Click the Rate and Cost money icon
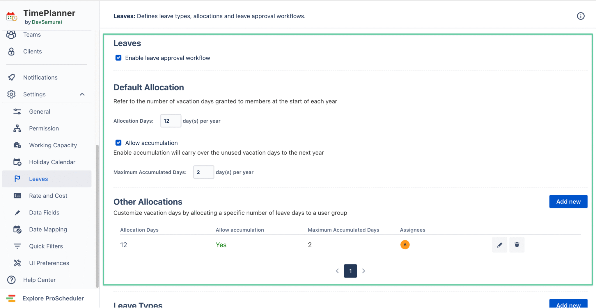 17,196
